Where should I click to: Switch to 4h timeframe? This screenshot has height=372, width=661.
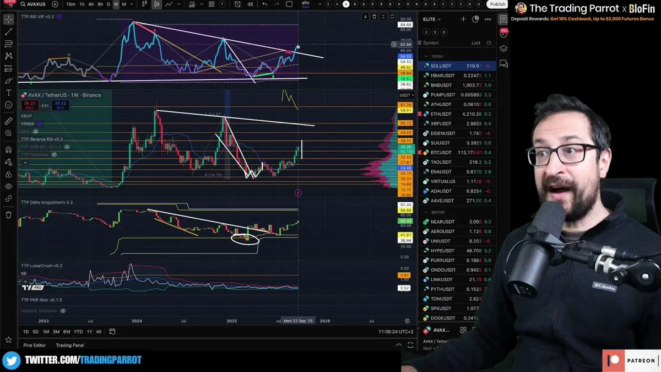91,4
